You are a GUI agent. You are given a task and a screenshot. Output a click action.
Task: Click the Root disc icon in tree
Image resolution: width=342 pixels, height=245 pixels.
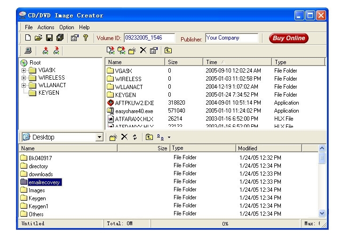(24, 63)
